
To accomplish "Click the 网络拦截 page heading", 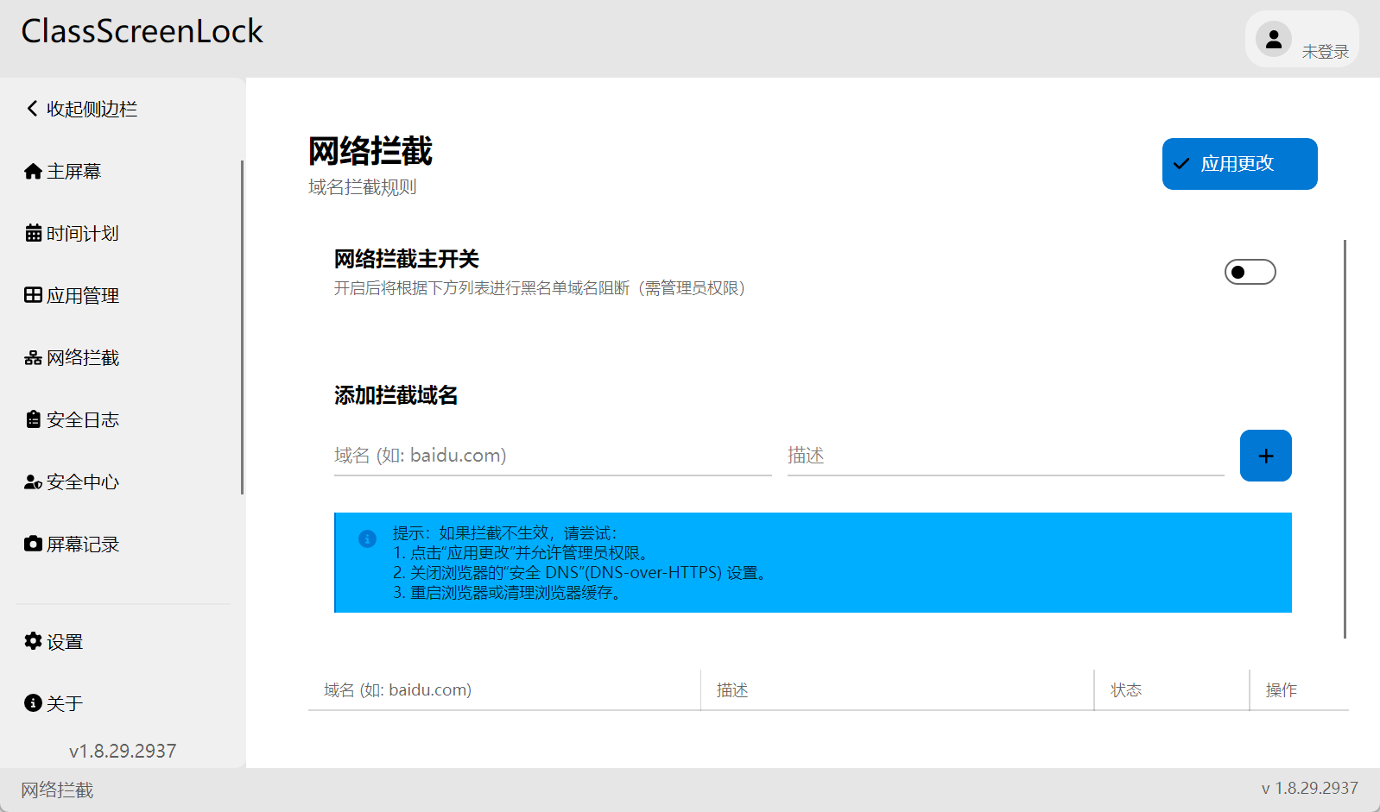I will [370, 151].
